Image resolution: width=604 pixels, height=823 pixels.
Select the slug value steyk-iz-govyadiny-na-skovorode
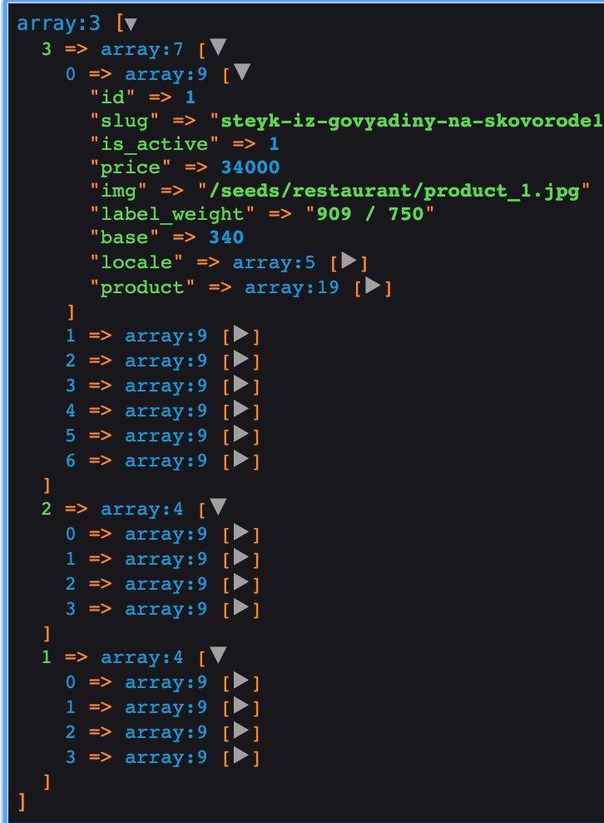pyautogui.click(x=412, y=121)
